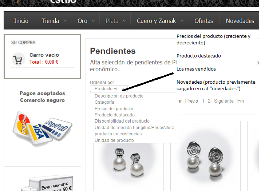Click the Siguiente pagination link
Screen dimensions: 261x191
pos(224,101)
